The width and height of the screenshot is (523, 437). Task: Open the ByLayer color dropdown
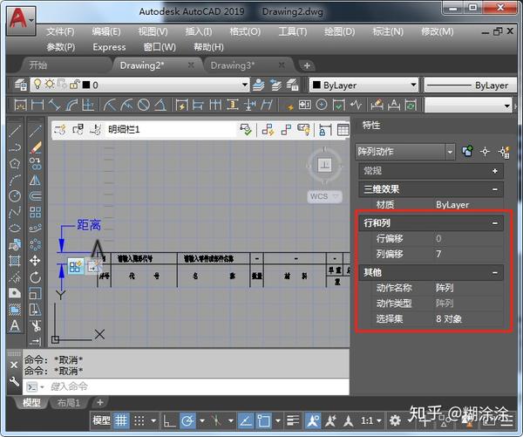[x=413, y=85]
